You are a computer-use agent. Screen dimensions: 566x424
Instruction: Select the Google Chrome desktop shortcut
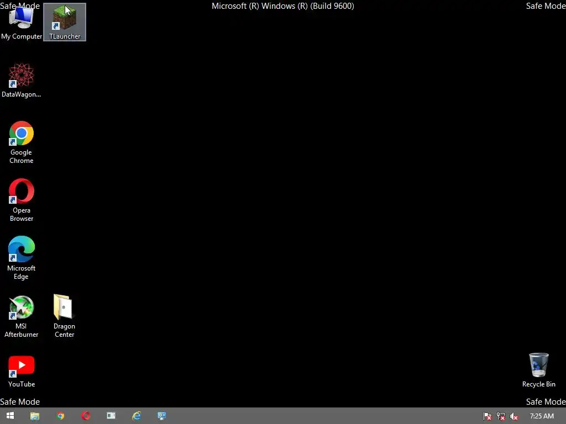click(22, 142)
